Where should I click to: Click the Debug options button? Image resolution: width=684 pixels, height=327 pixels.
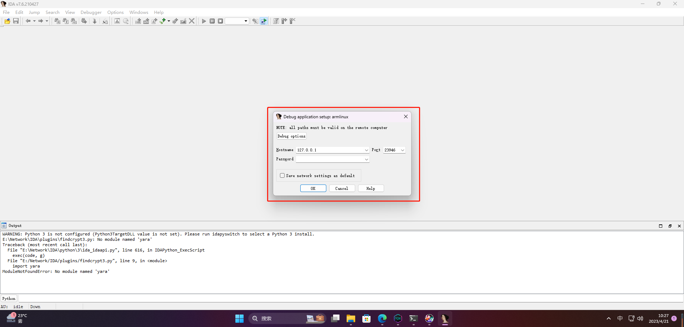pyautogui.click(x=291, y=136)
